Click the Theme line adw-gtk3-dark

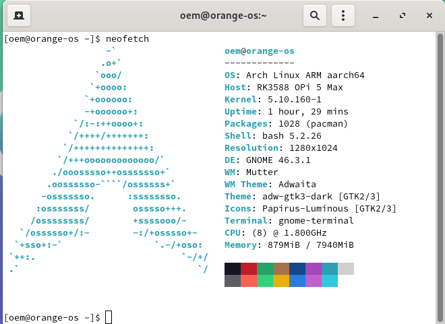302,197
